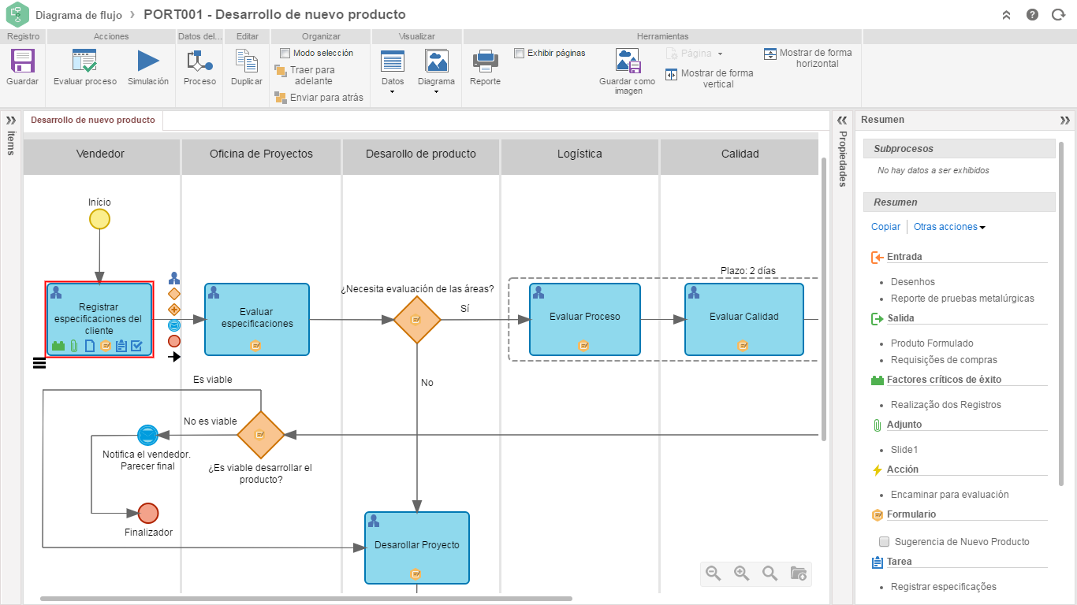Select Enviar para atrás in Organizar group
The image size is (1077, 605).
coord(319,98)
